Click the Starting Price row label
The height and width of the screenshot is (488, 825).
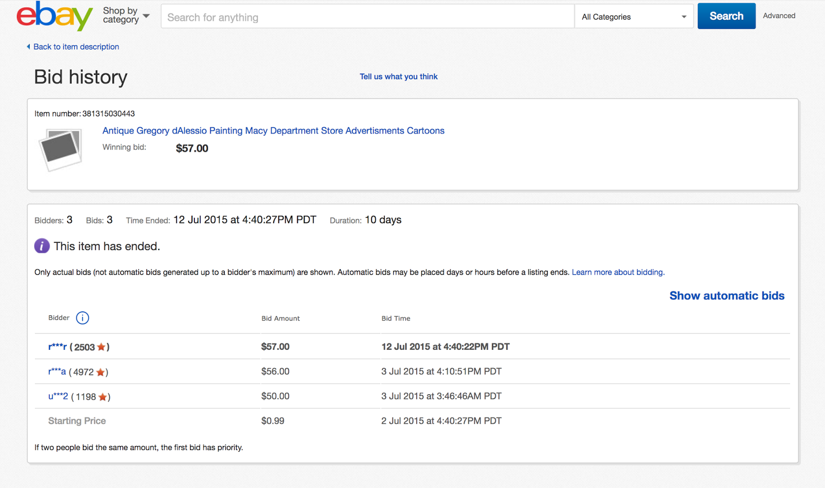[77, 421]
